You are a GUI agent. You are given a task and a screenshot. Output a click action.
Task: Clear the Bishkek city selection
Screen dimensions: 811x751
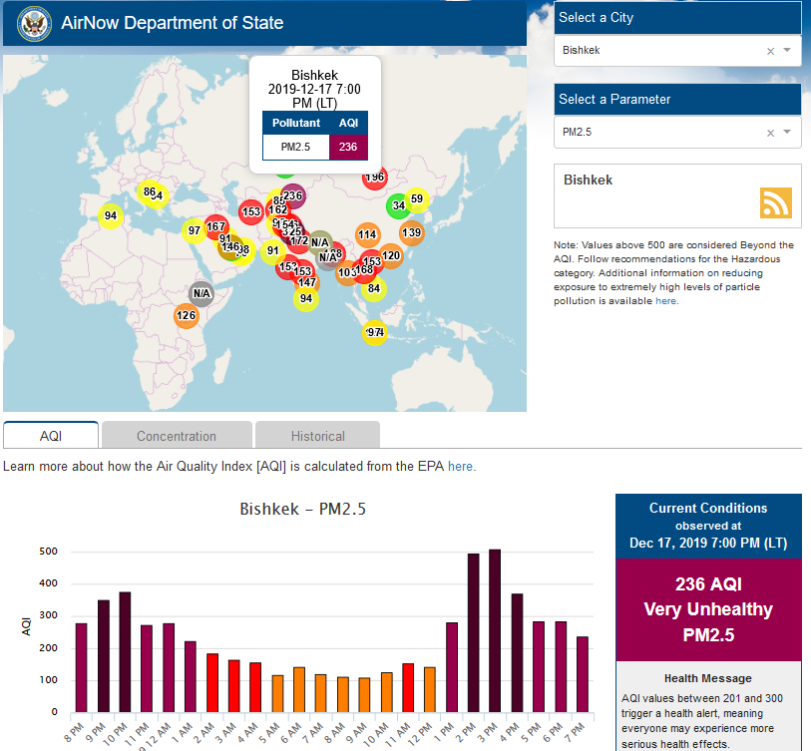[770, 51]
